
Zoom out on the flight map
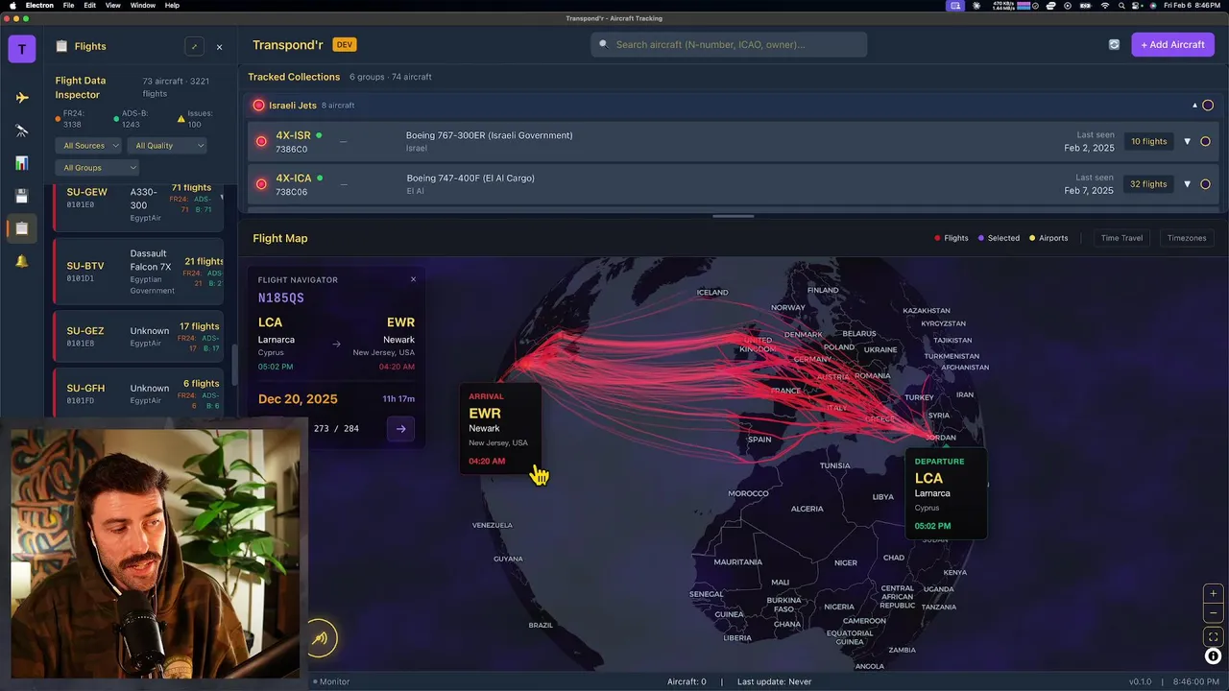(x=1213, y=612)
